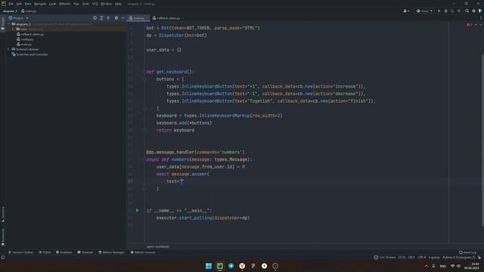The image size is (484, 272).
Task: Expand the venv folder in Project tree
Action: [x=13, y=29]
